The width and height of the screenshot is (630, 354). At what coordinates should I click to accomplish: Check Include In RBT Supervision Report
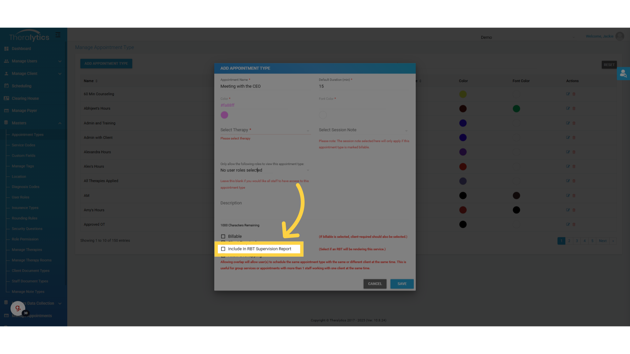[x=223, y=249]
